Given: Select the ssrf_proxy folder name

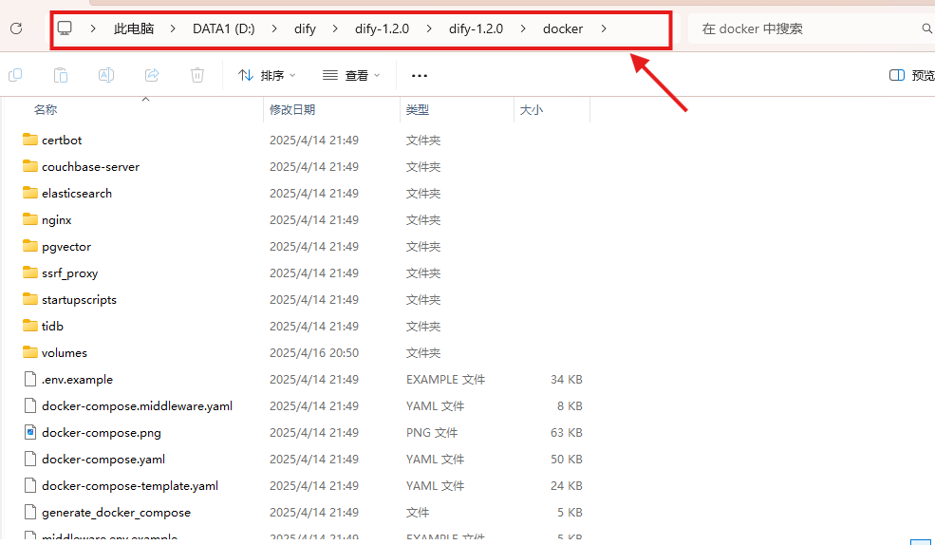Looking at the screenshot, I should 69,273.
